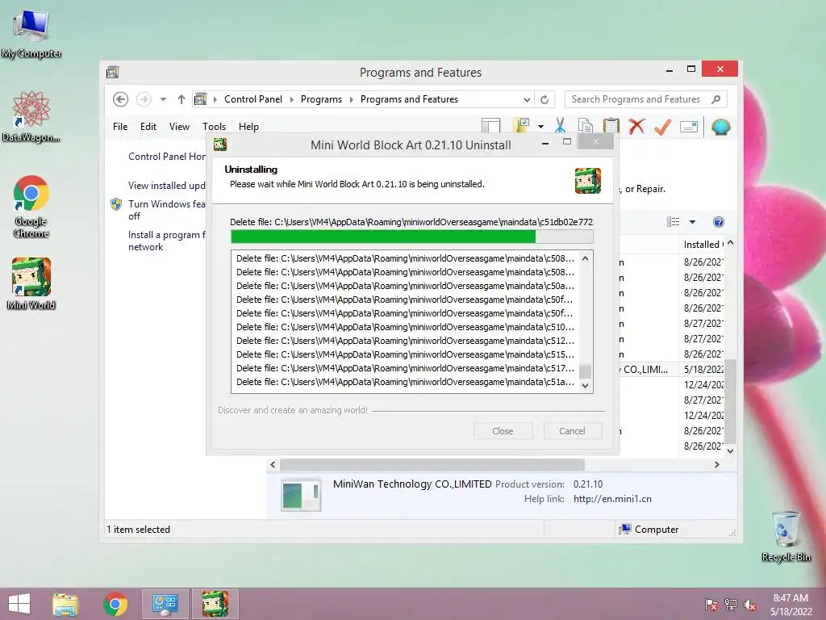This screenshot has height=620, width=826.
Task: Click the blue help question mark icon
Action: point(719,222)
